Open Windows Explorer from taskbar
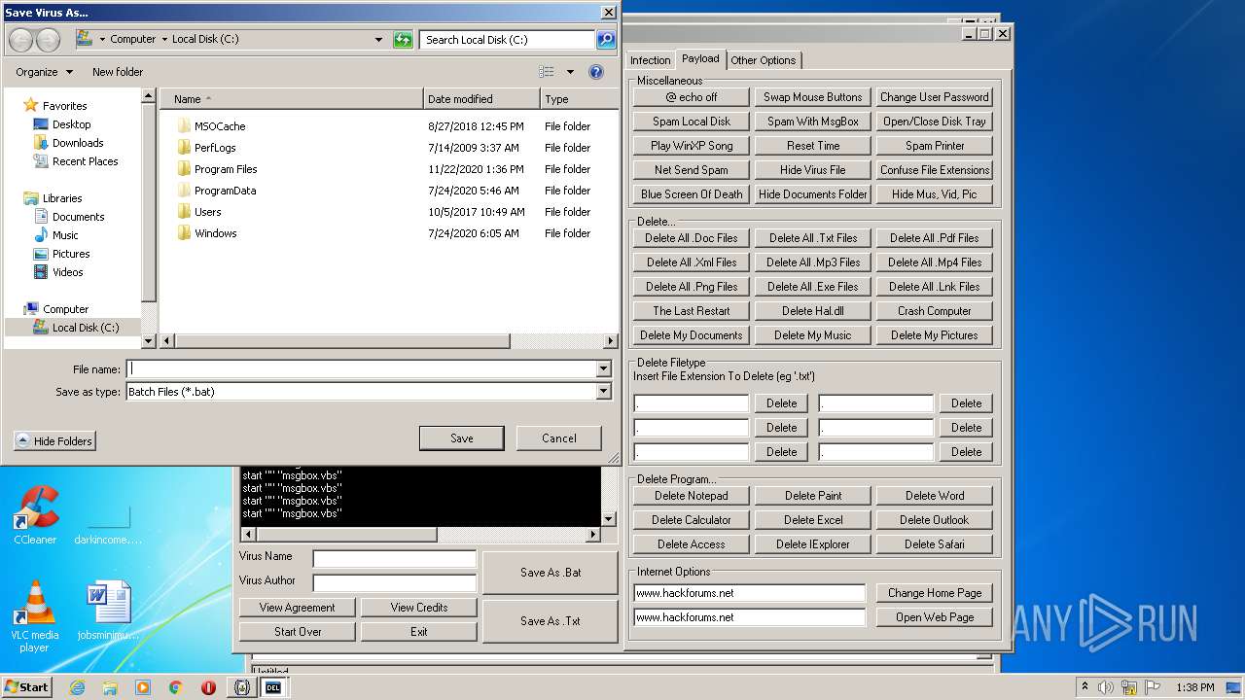1245x700 pixels. (x=110, y=687)
